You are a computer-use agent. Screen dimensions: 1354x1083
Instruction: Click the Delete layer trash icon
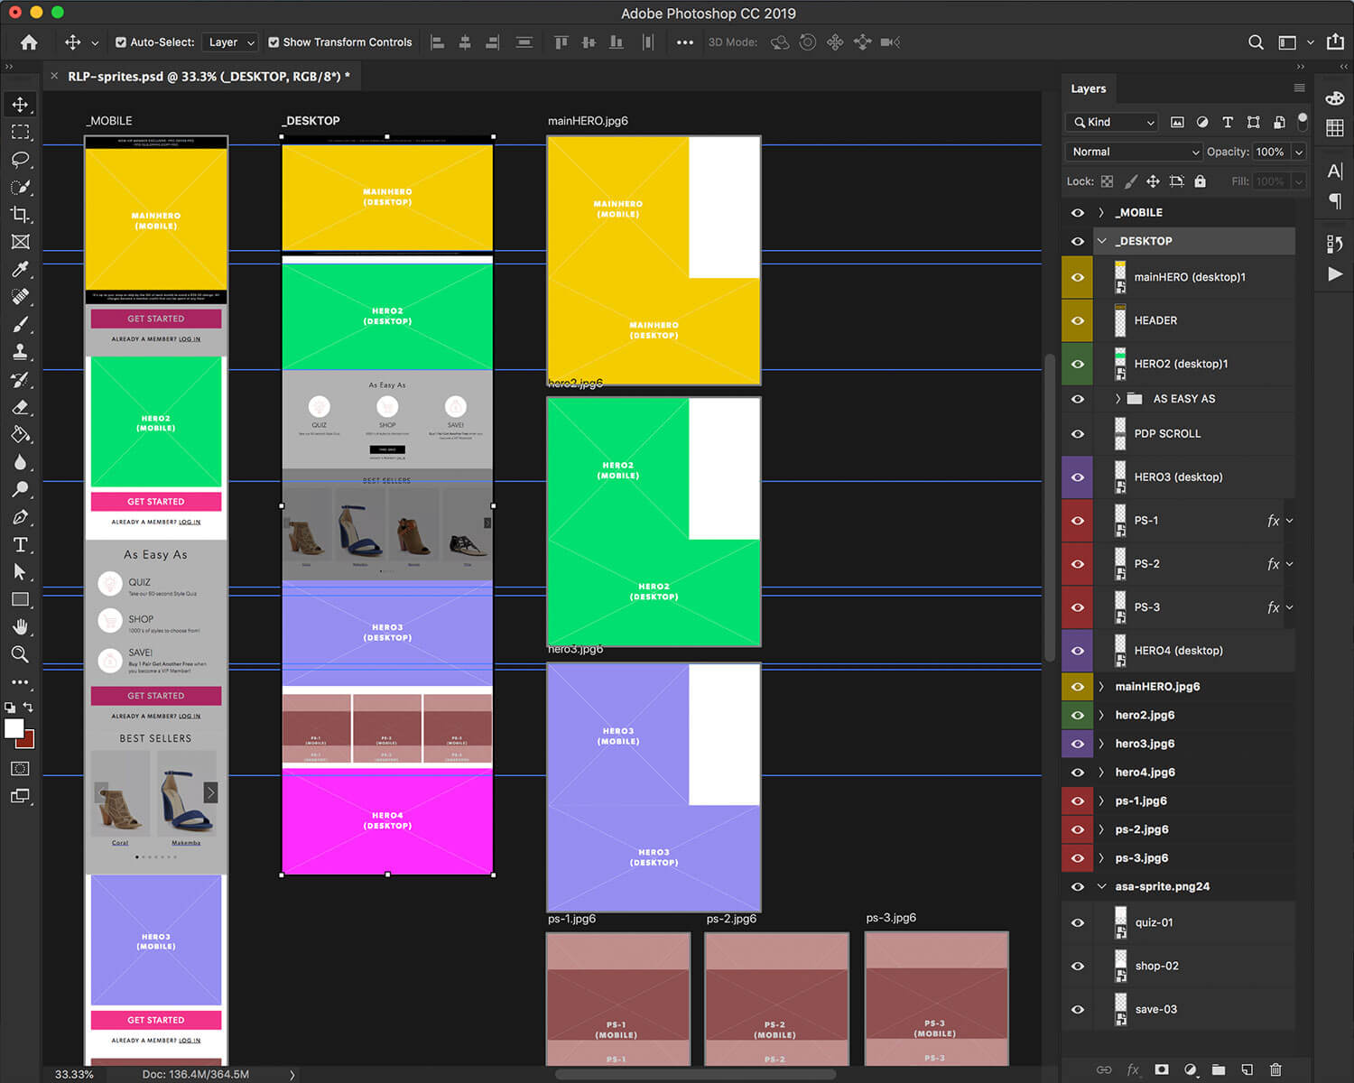coord(1275,1069)
